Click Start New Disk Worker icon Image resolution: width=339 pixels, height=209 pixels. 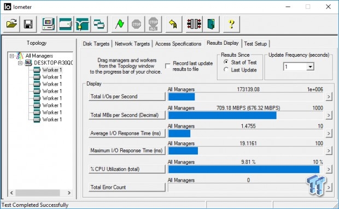(66, 24)
